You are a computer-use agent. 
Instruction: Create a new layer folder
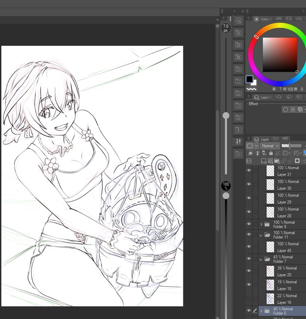[x=277, y=161]
